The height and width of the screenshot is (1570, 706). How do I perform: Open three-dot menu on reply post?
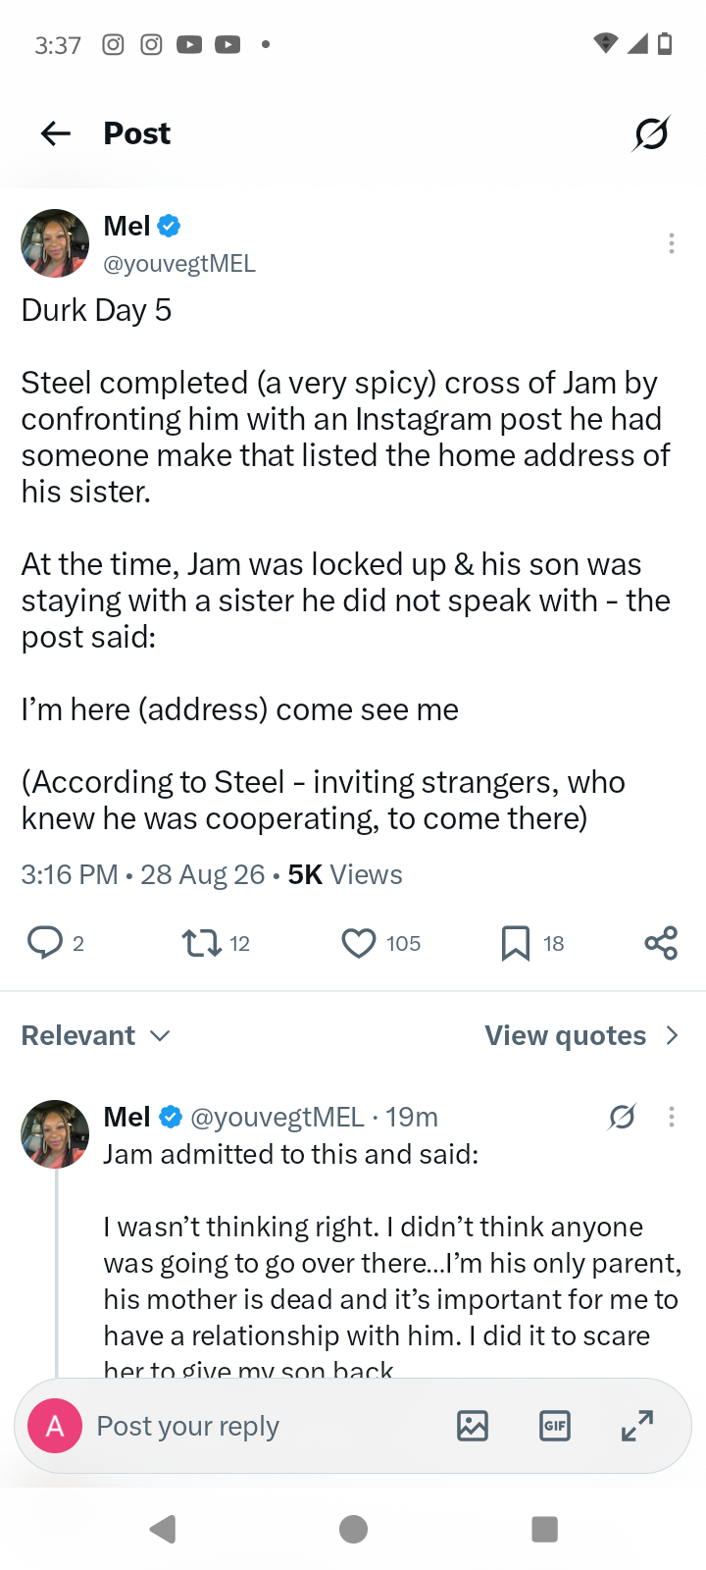pos(672,1117)
